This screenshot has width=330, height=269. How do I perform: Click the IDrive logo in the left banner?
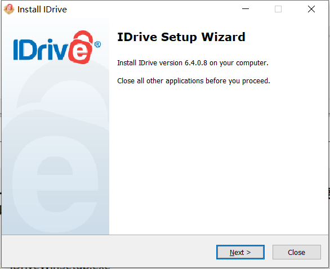57,47
